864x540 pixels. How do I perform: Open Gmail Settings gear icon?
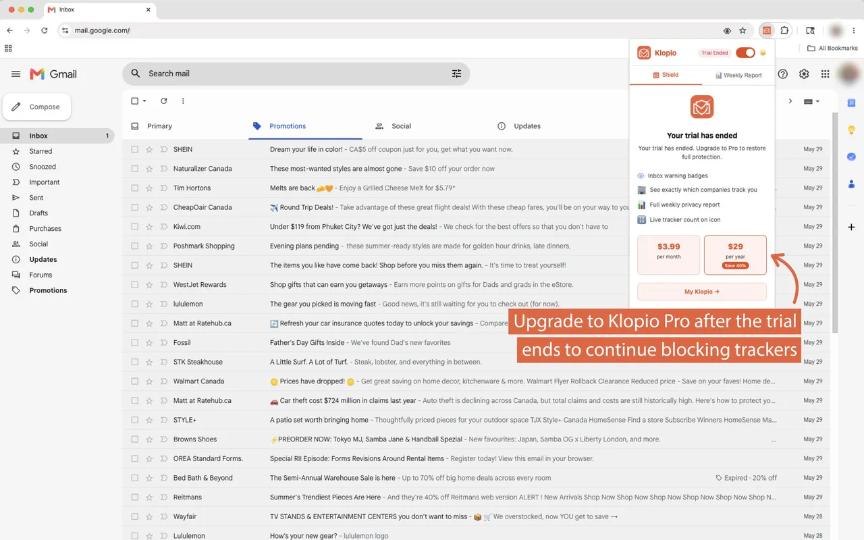pyautogui.click(x=804, y=74)
